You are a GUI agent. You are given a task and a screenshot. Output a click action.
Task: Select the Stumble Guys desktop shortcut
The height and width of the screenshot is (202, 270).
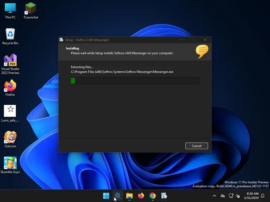(x=10, y=165)
